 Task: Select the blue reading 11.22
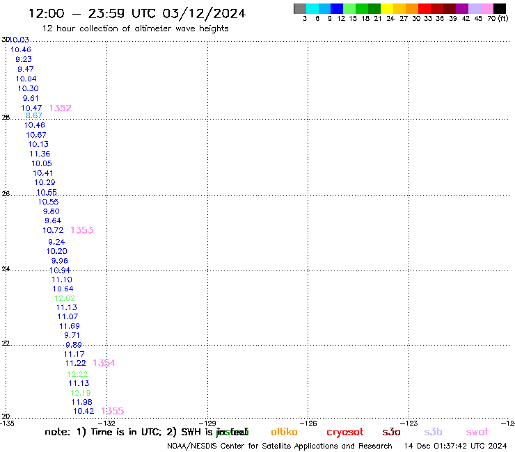[76, 364]
